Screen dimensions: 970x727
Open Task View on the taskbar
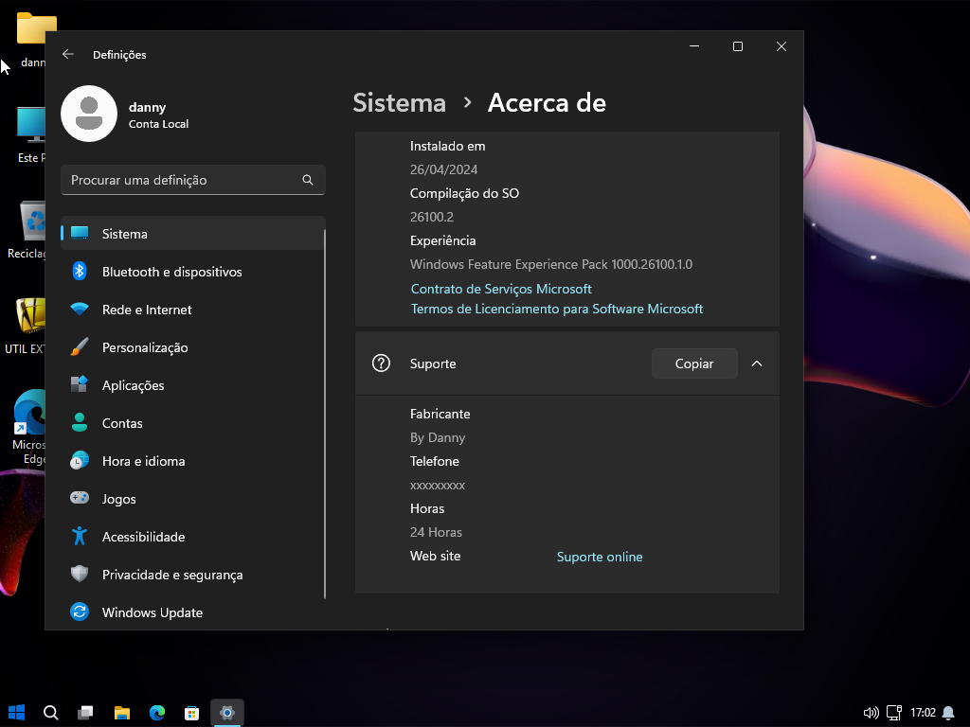pos(85,713)
